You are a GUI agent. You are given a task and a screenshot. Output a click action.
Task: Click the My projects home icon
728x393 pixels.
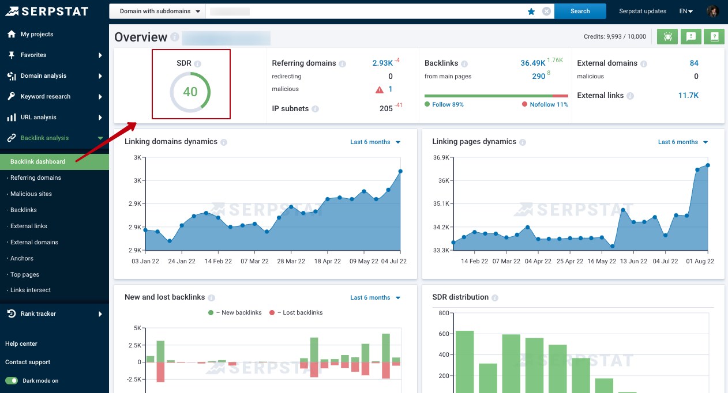12,34
